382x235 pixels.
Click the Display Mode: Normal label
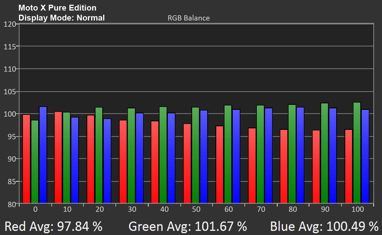(62, 18)
